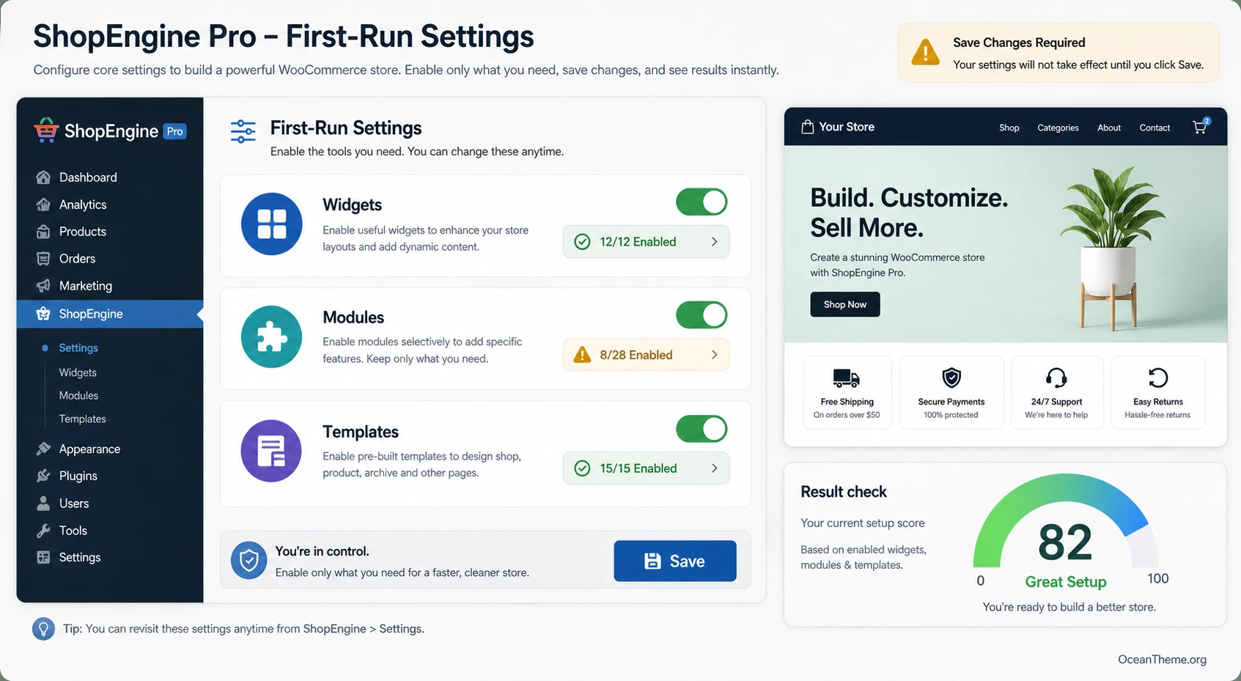The image size is (1241, 681).
Task: Click the Easy Returns arrow icon
Action: [x=1157, y=378]
